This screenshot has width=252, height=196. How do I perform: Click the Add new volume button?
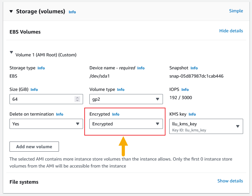pos(34,147)
